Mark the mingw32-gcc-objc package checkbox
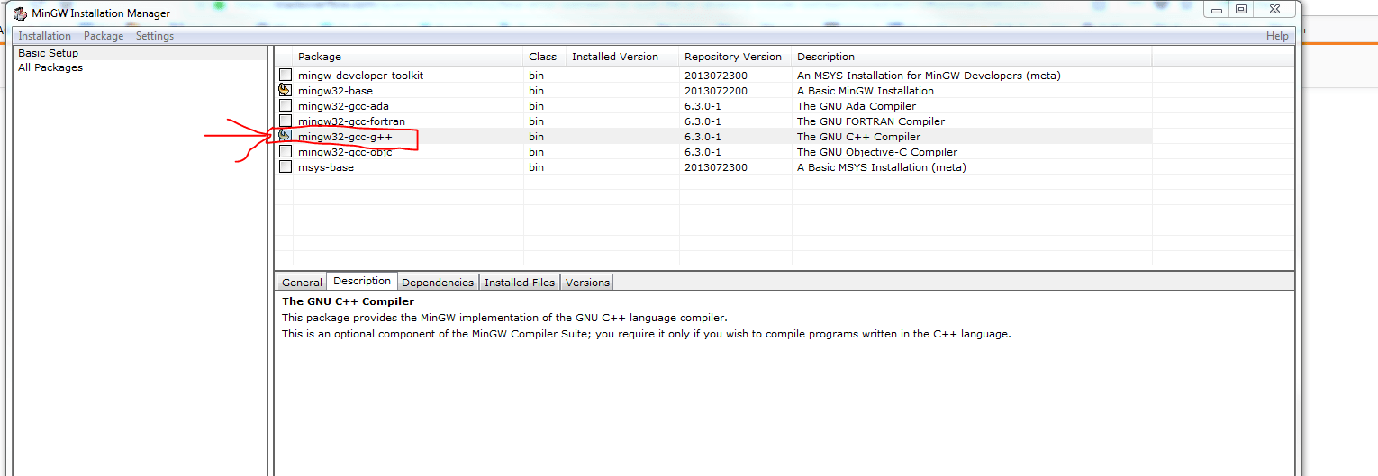The height and width of the screenshot is (476, 1378). [286, 152]
